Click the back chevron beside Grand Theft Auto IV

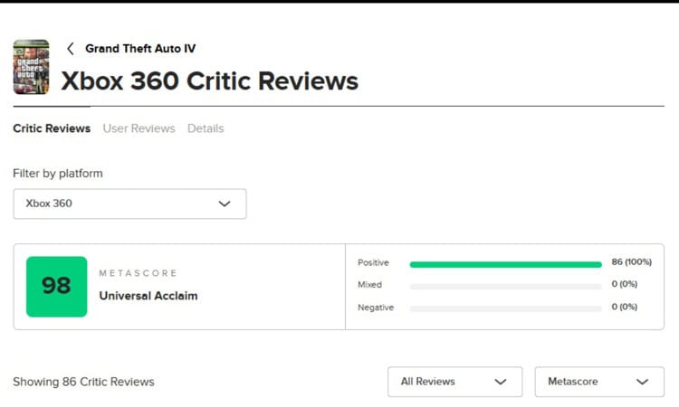pos(71,49)
